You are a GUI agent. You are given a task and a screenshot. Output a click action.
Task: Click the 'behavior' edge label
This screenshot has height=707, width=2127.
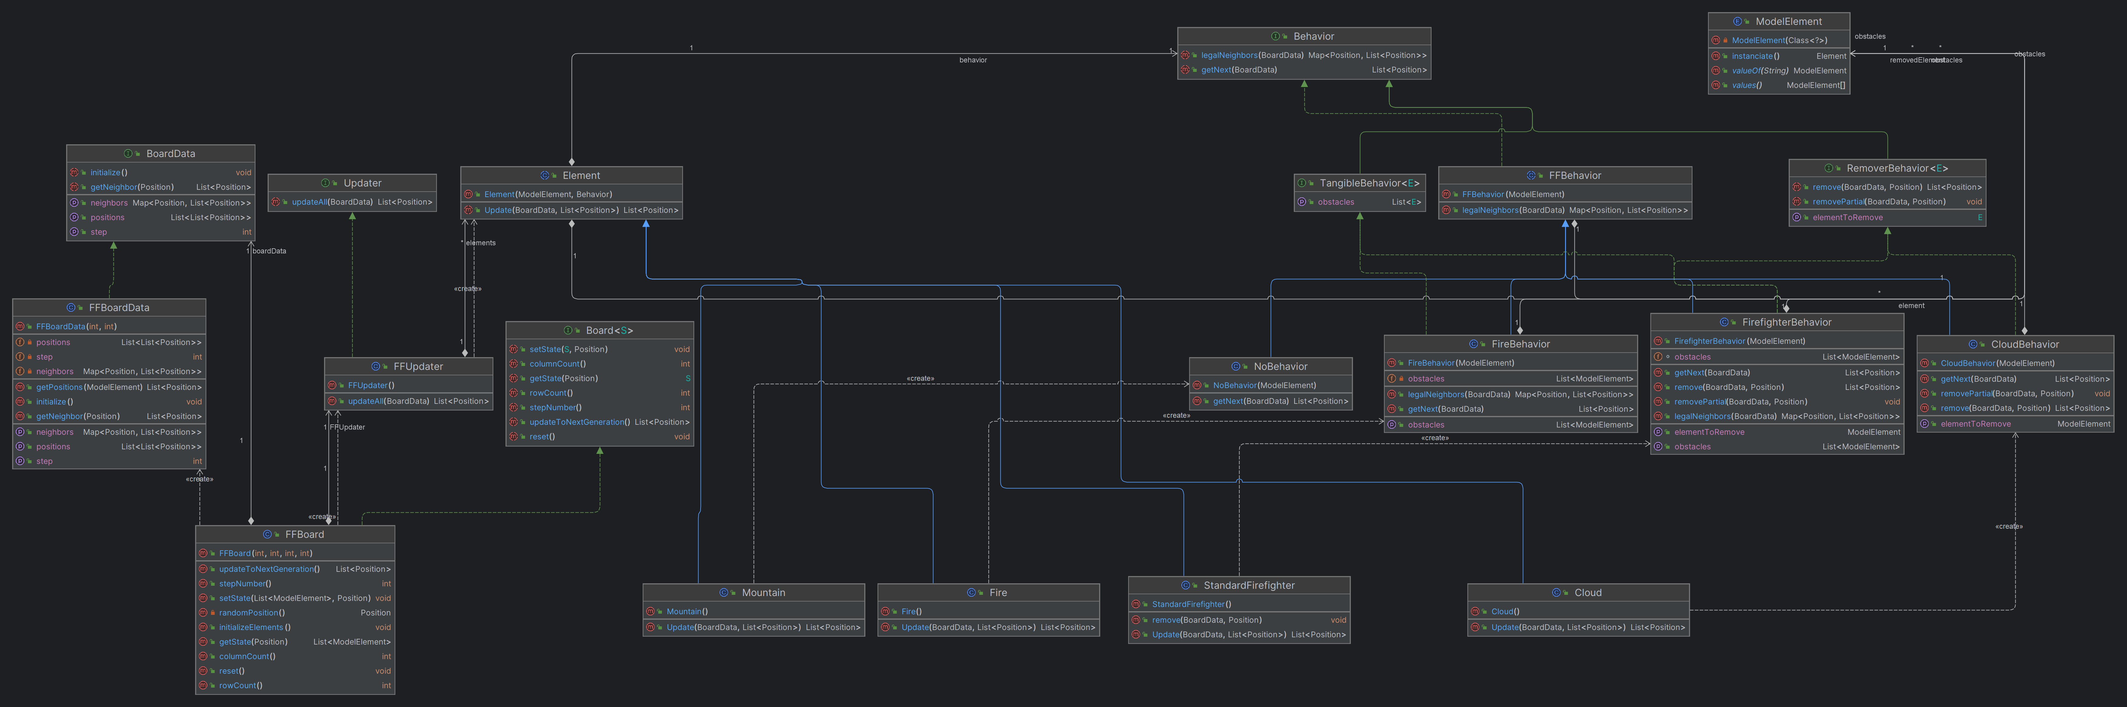[x=973, y=60]
